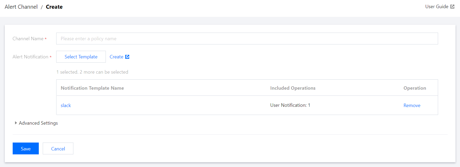
Task: Open the User Guide link text
Action: click(x=437, y=7)
